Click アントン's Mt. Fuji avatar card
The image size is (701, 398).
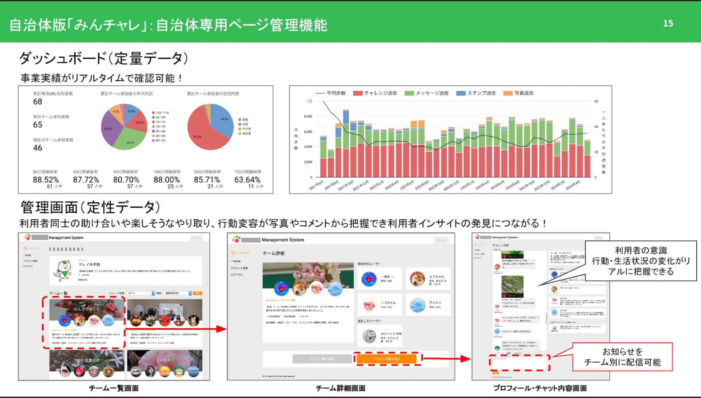pyautogui.click(x=417, y=305)
